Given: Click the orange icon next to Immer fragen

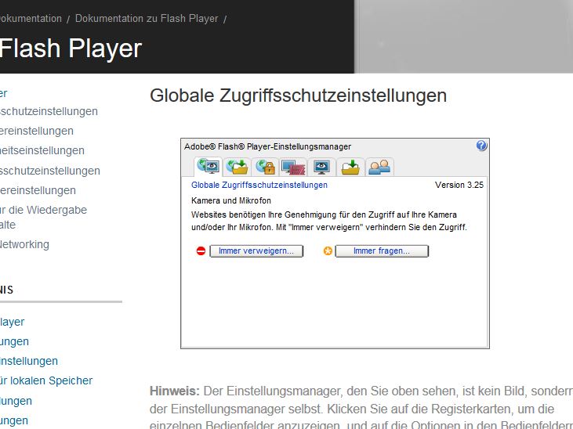Looking at the screenshot, I should (x=328, y=251).
